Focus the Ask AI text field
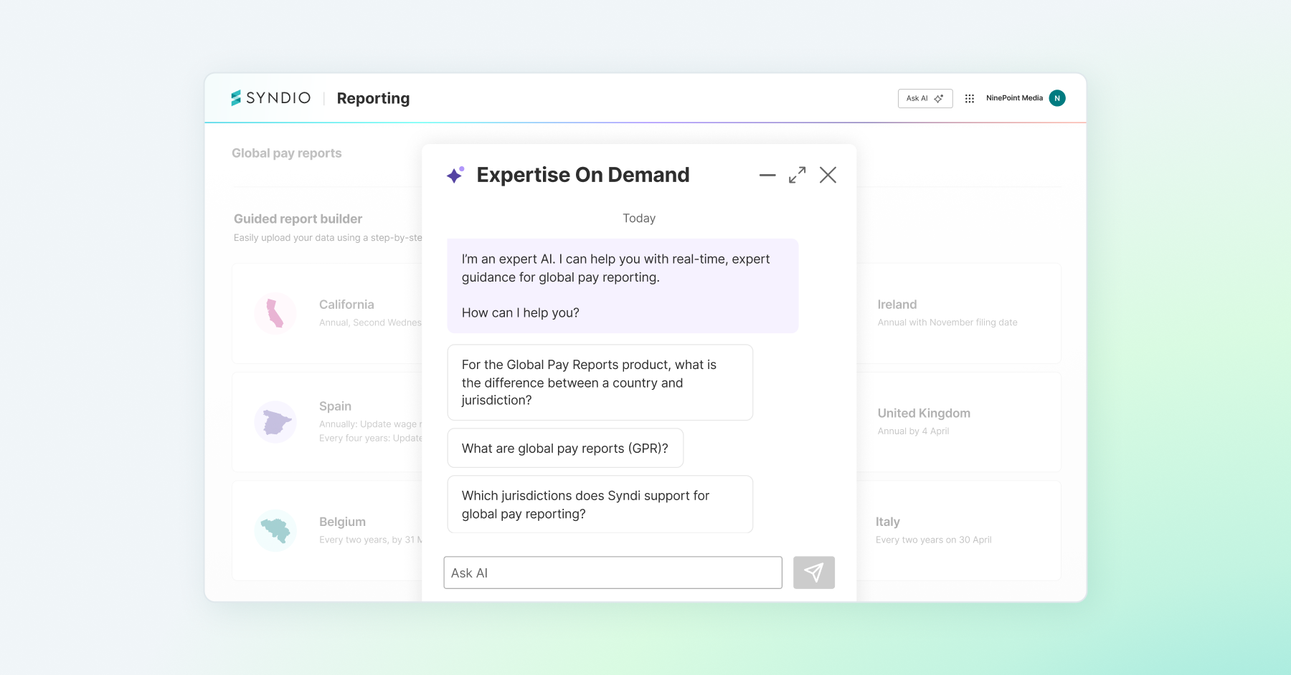1291x675 pixels. 613,573
